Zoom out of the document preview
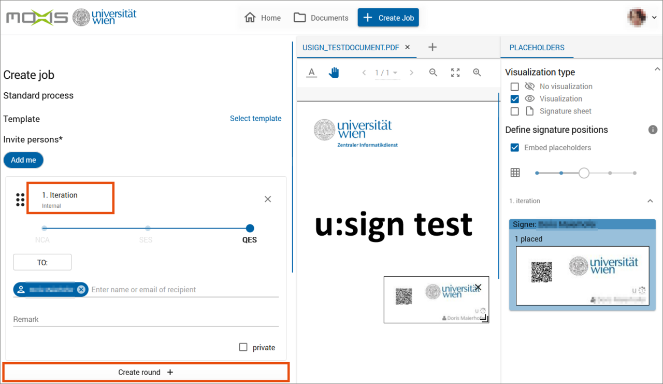663x384 pixels. (434, 73)
